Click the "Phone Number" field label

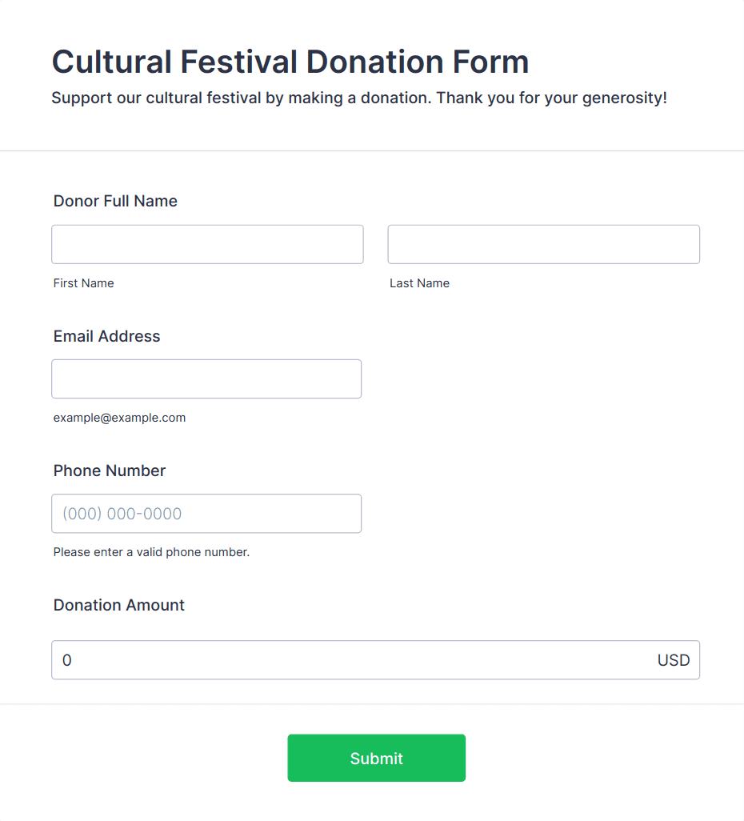click(x=110, y=471)
